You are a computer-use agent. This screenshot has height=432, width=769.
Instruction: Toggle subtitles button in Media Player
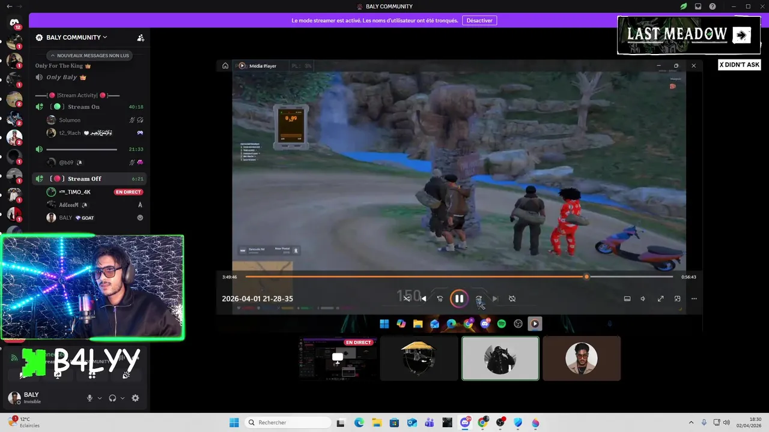coord(627,299)
